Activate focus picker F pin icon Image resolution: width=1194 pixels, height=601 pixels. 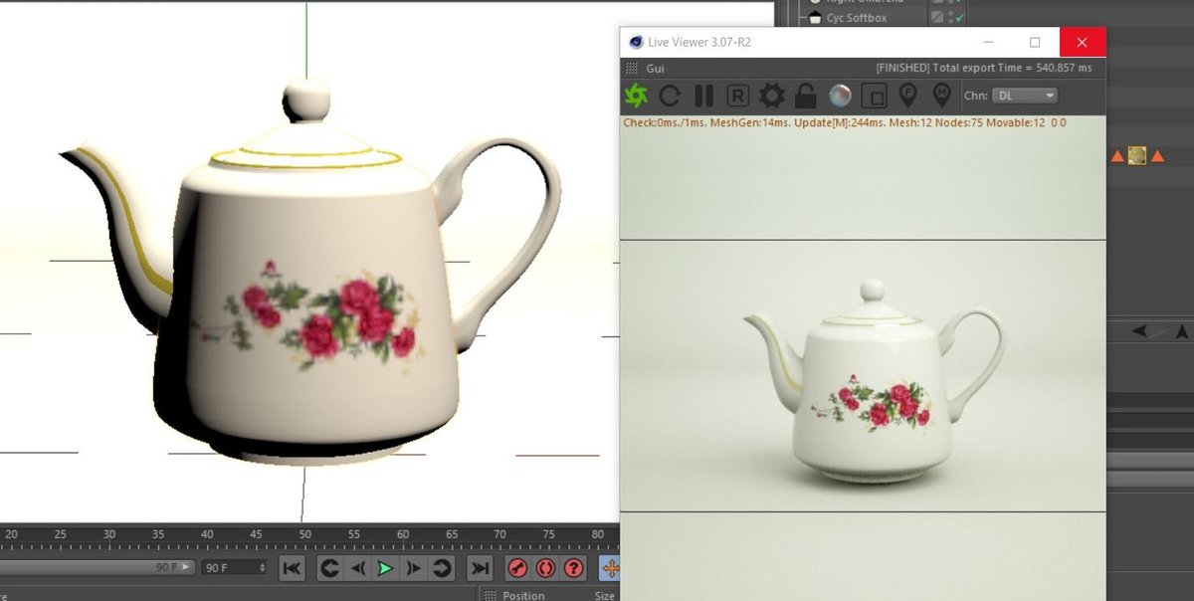[907, 96]
